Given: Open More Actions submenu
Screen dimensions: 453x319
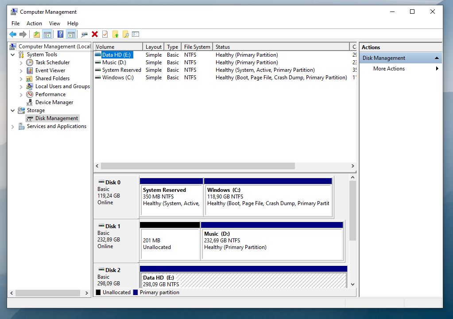Looking at the screenshot, I should coord(389,69).
